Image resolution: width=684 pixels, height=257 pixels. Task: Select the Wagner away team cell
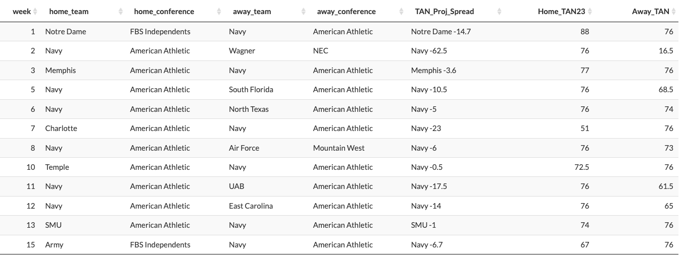pyautogui.click(x=242, y=51)
